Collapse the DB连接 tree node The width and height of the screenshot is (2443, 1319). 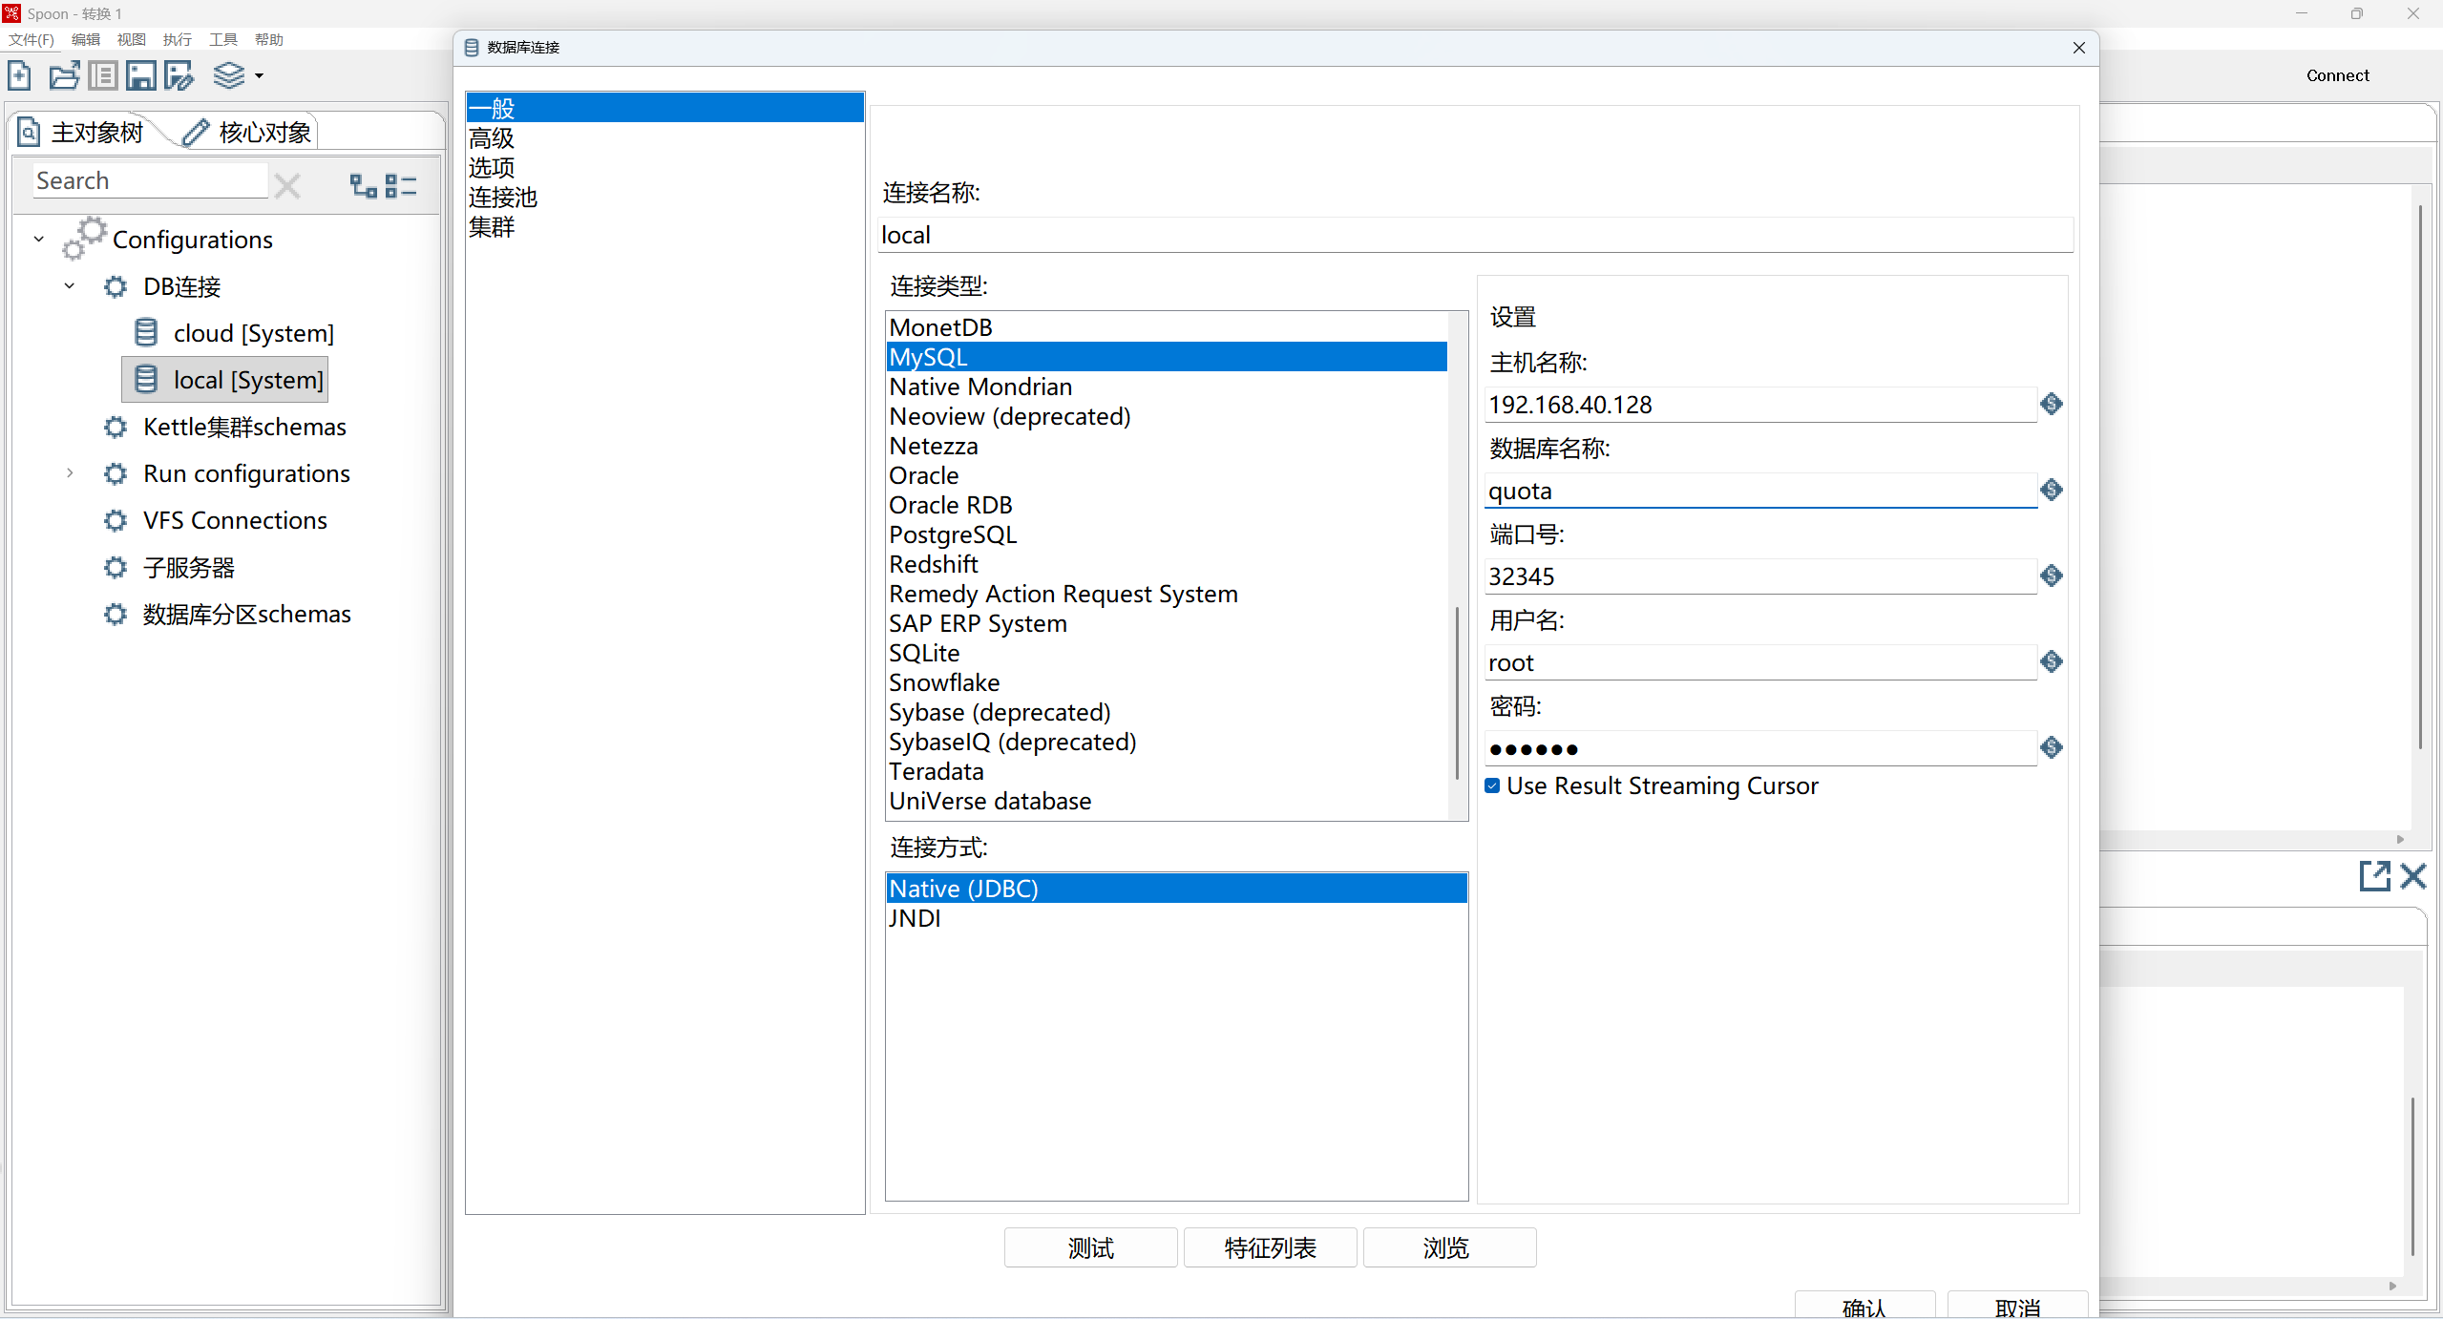[x=68, y=285]
